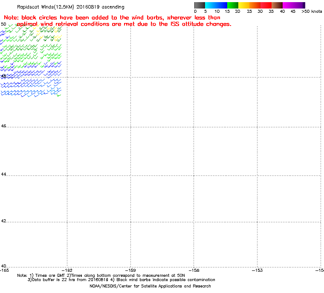The width and height of the screenshot is (324, 293).
Task: Click longitude label -162
Action: (67, 270)
